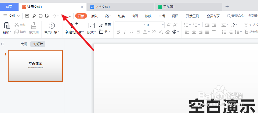Expand the Undo history dropdown arrow
The height and width of the screenshot is (113, 258).
tap(58, 16)
